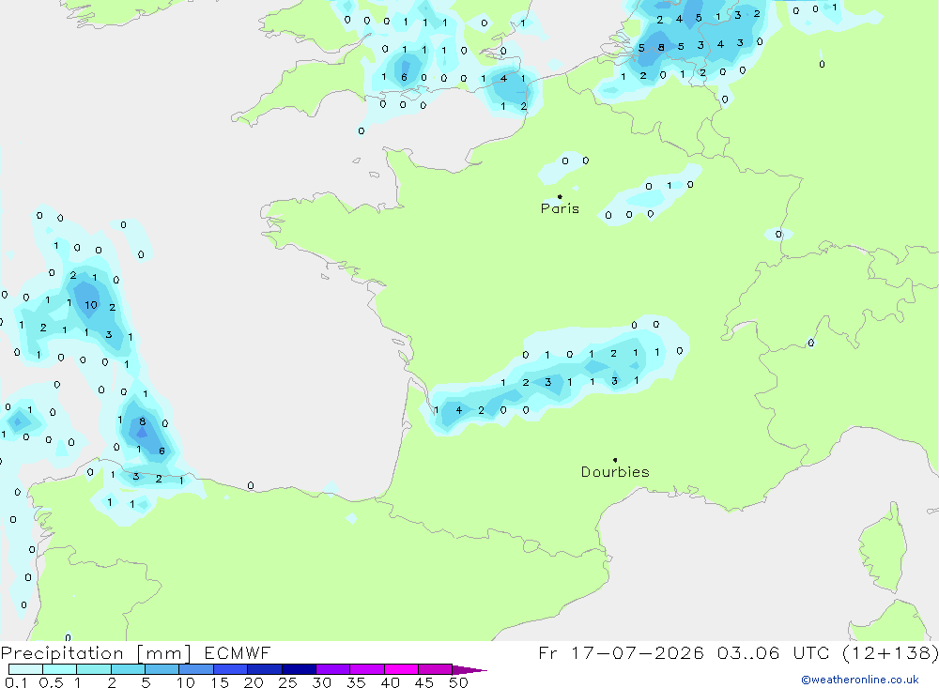
Task: Click the '50' legend scale label
Action: pyautogui.click(x=458, y=682)
